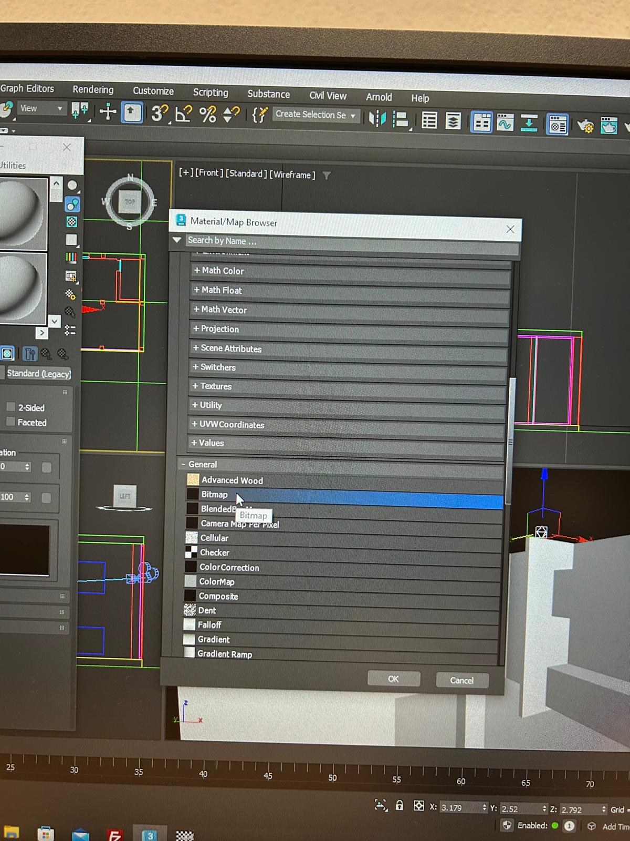Click the Align tool icon

401,120
